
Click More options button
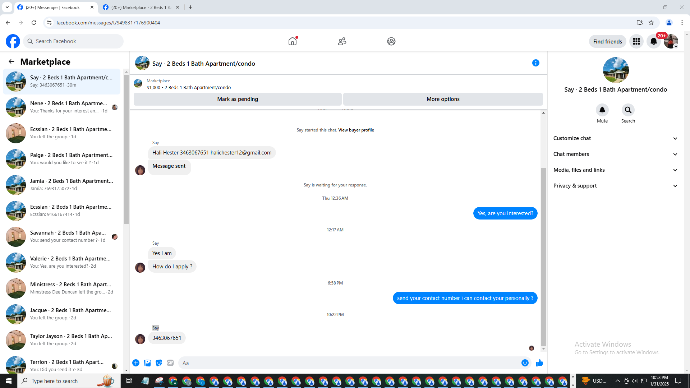443,99
